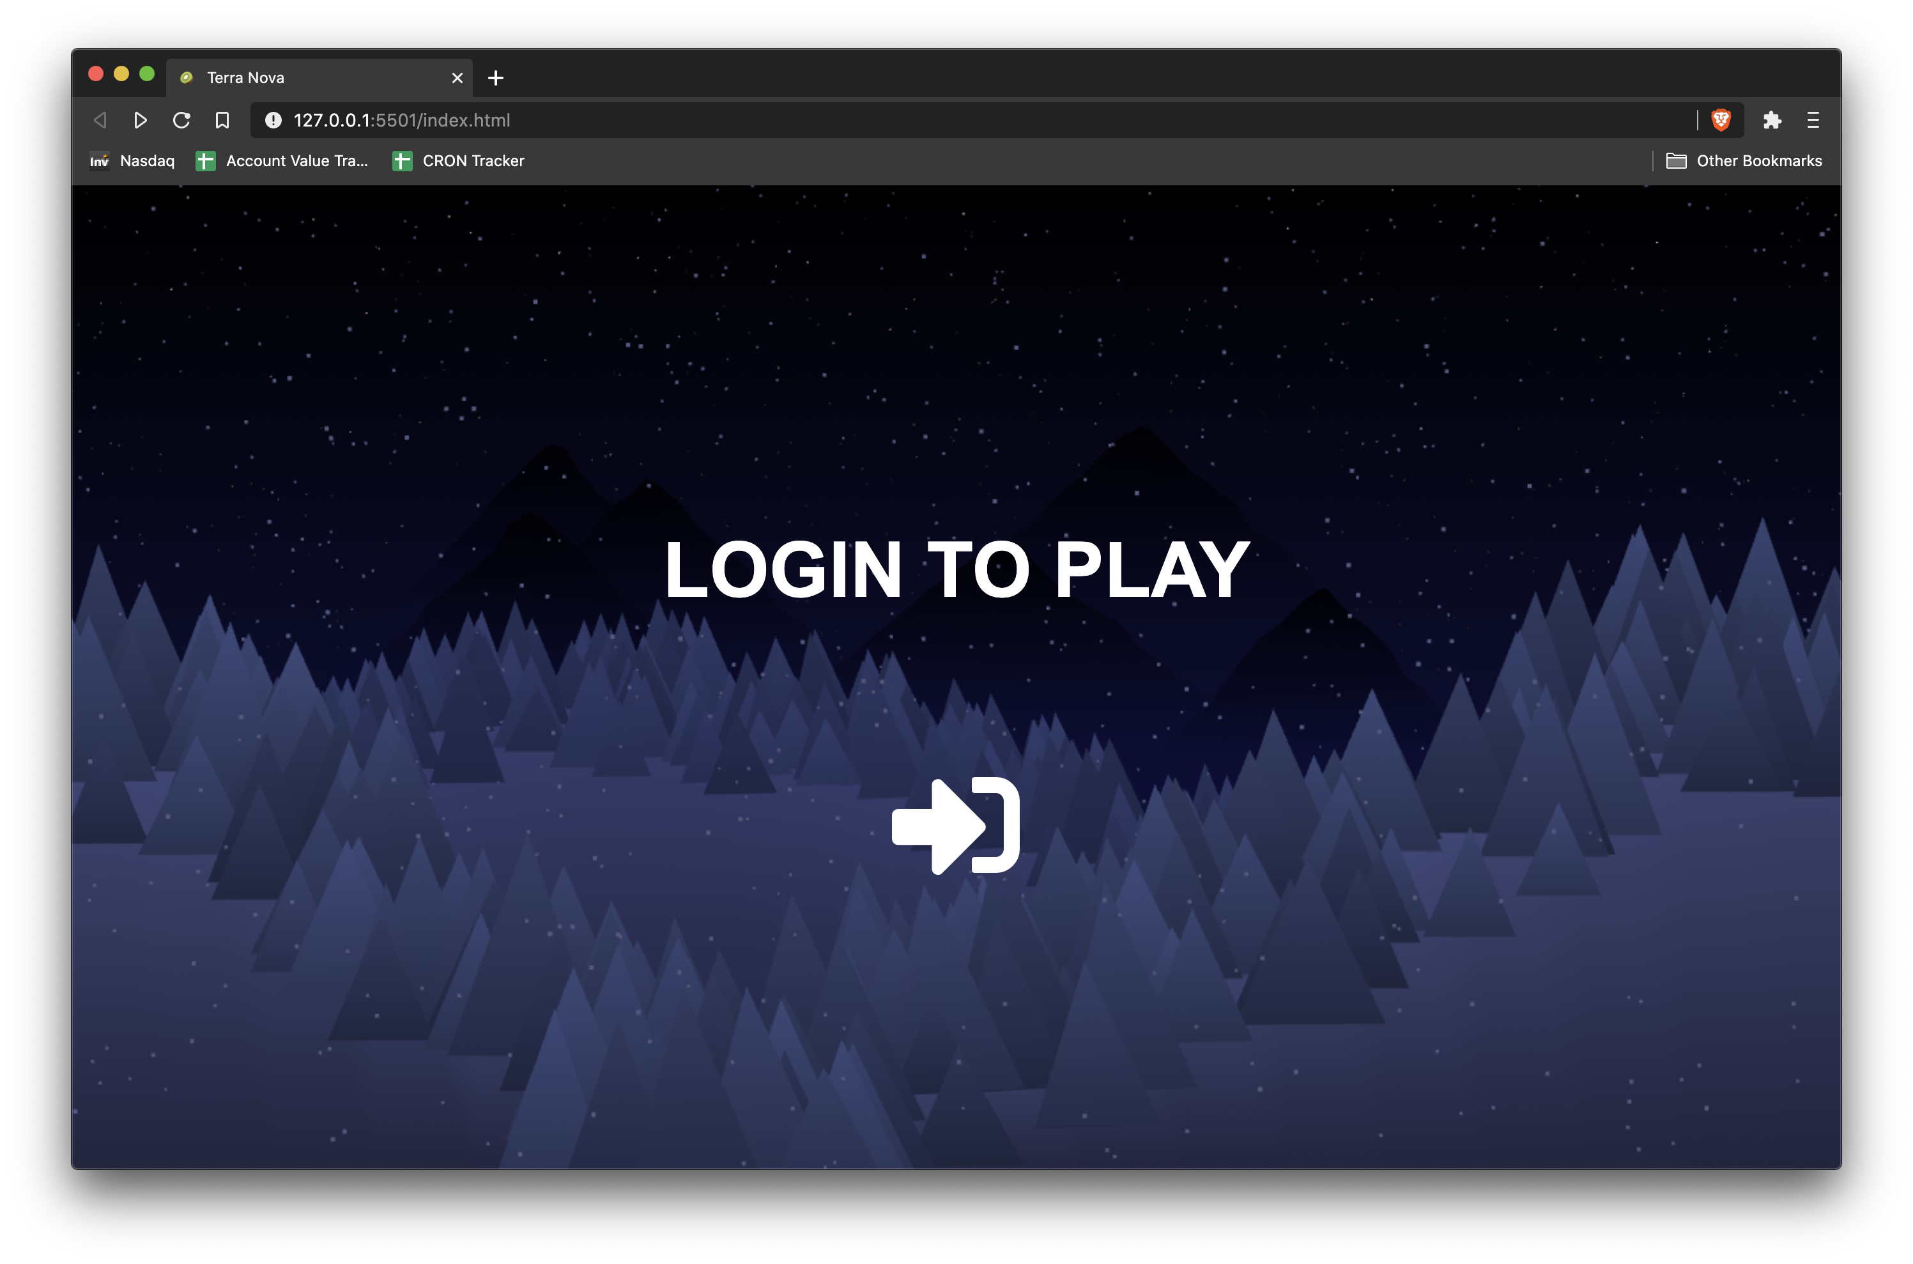
Task: Click the green fullscreen window button
Action: click(x=147, y=74)
